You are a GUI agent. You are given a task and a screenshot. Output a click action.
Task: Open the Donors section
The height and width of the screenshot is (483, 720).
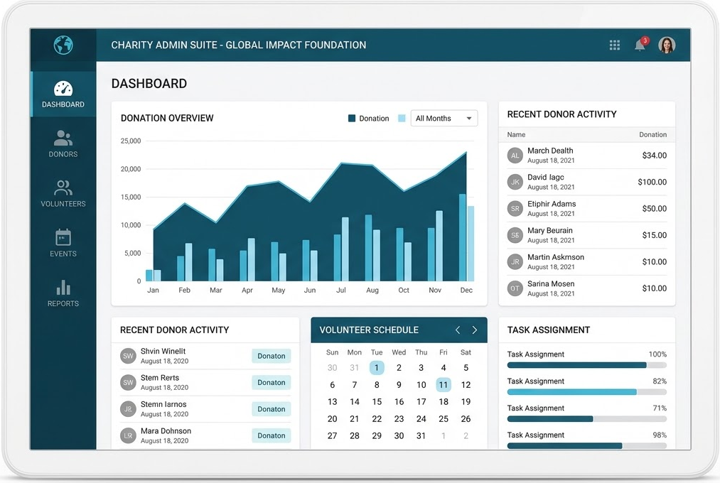[63, 144]
